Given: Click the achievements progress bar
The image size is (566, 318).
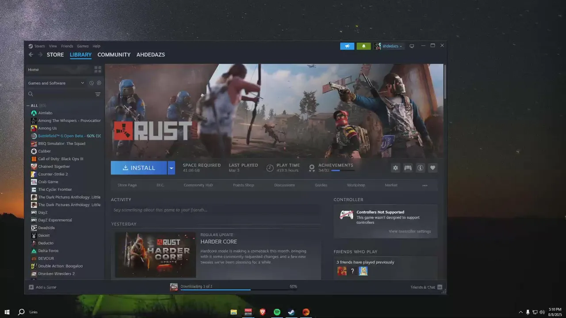Looking at the screenshot, I should 343,170.
